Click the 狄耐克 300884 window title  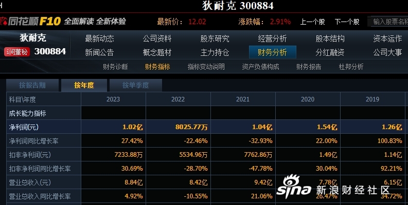238,6
